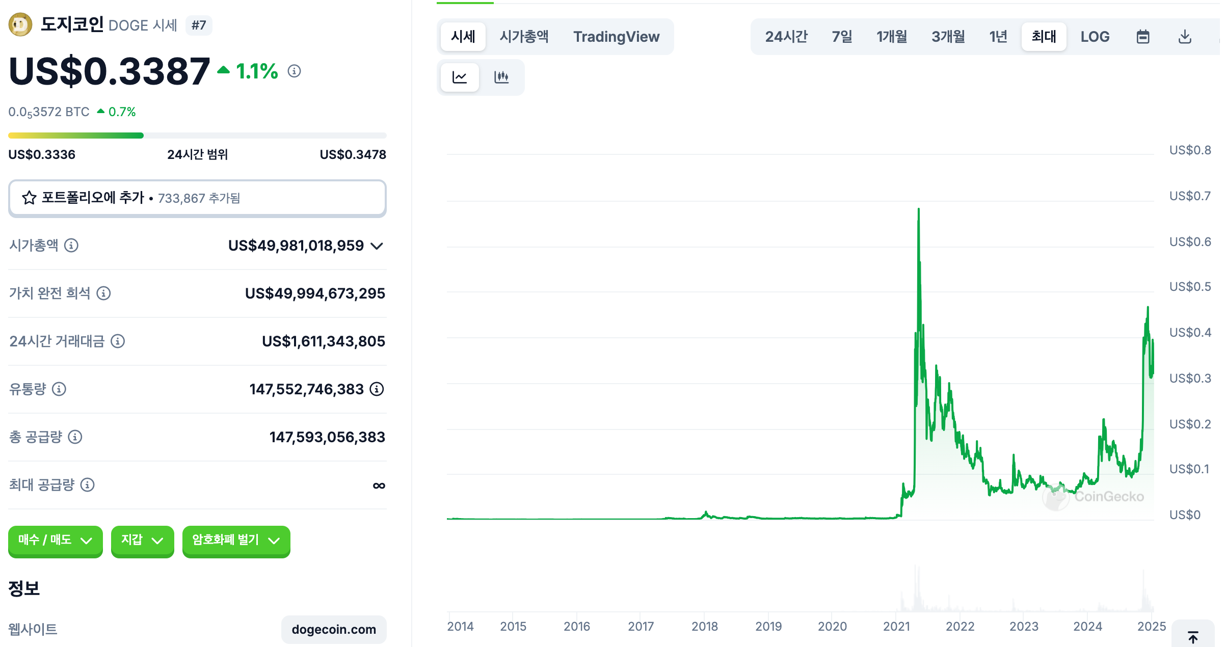Open the calendar date range picker

pos(1143,36)
